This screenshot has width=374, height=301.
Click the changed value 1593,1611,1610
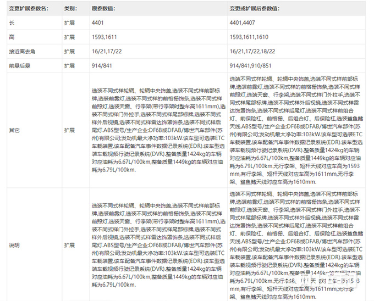click(249, 37)
